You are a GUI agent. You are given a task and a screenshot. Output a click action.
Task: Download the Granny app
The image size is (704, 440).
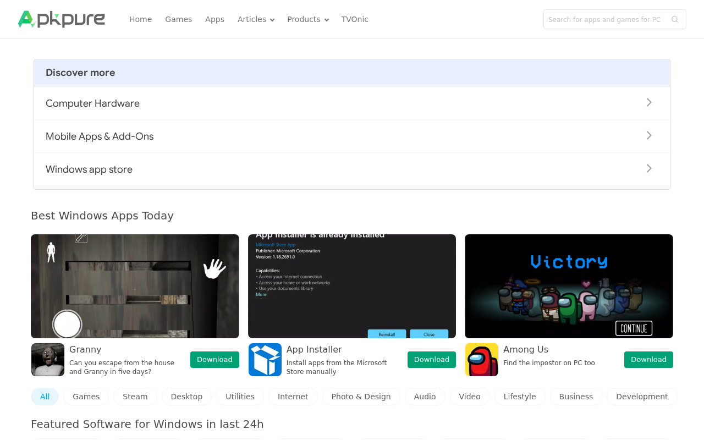tap(215, 360)
